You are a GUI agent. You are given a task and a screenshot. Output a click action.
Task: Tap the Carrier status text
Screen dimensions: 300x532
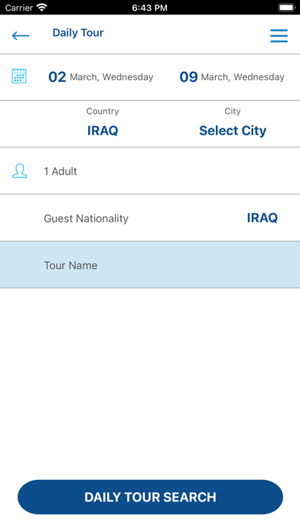(19, 8)
